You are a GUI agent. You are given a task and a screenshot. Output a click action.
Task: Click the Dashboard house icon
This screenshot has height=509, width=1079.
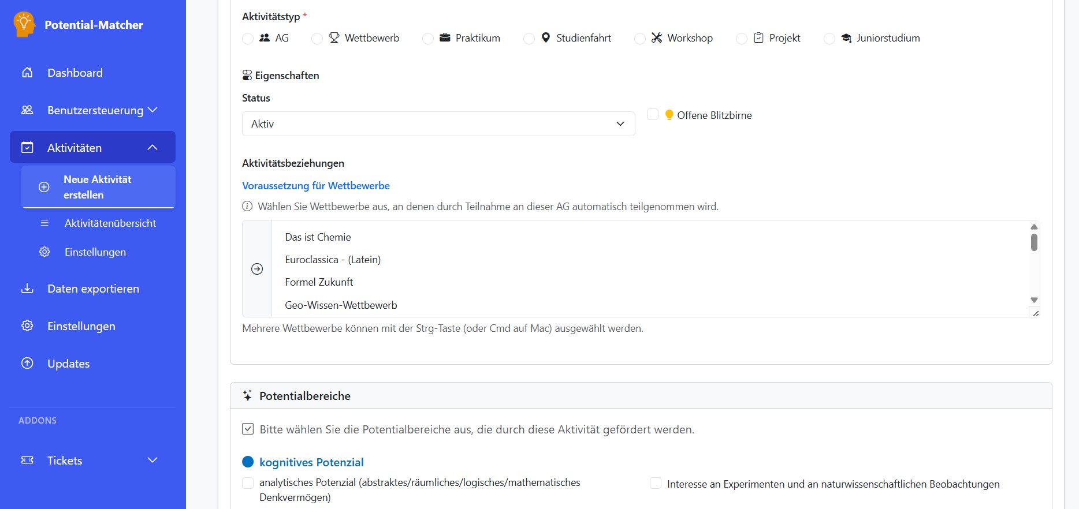[x=27, y=73]
